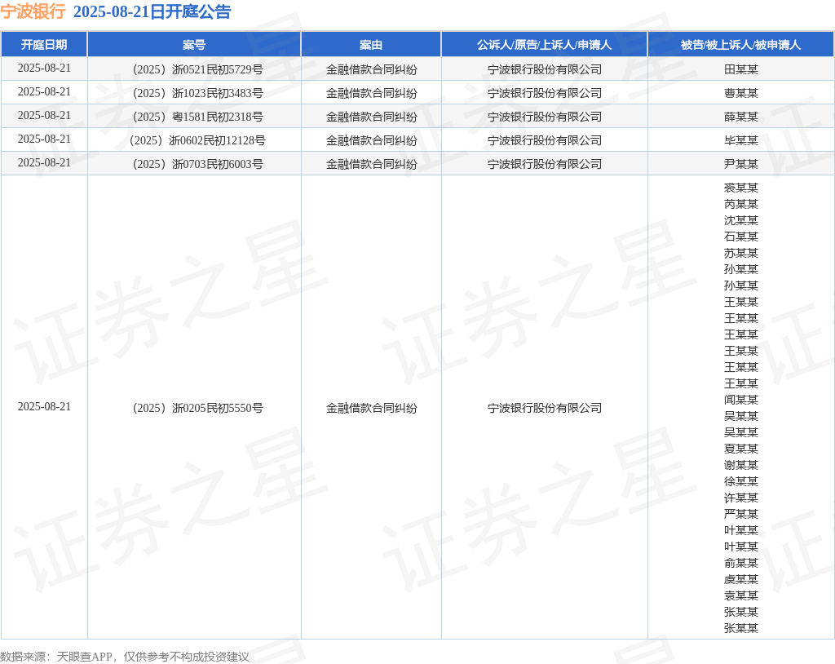Click defendant "许某某" in the list
This screenshot has width=835, height=664.
[x=740, y=498]
